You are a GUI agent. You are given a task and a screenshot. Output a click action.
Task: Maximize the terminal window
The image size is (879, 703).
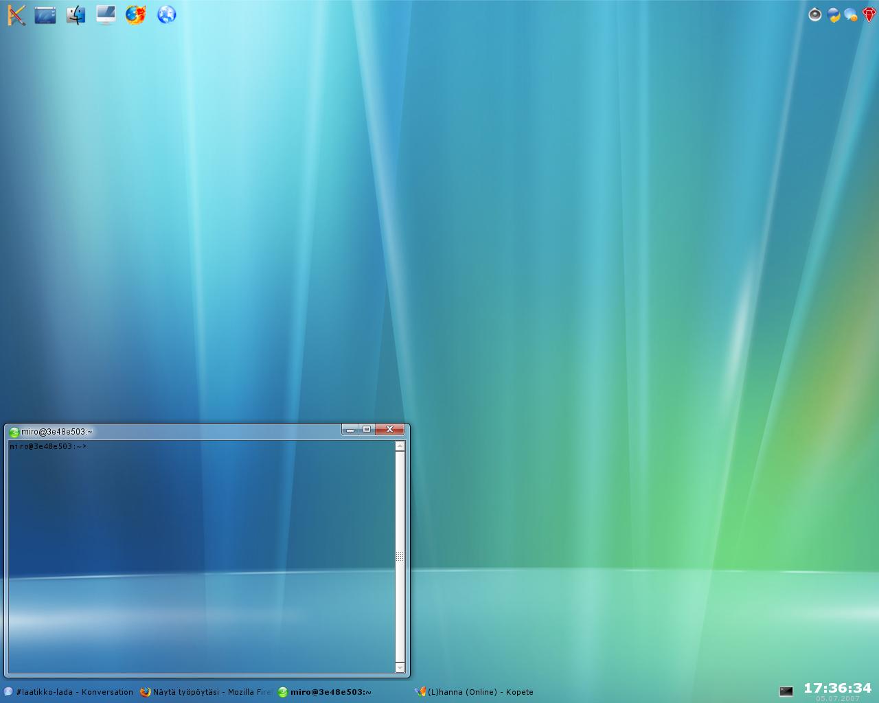coord(367,430)
